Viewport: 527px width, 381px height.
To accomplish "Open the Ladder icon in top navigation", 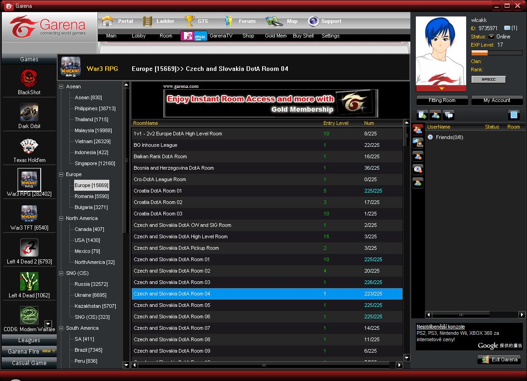I will click(x=147, y=21).
